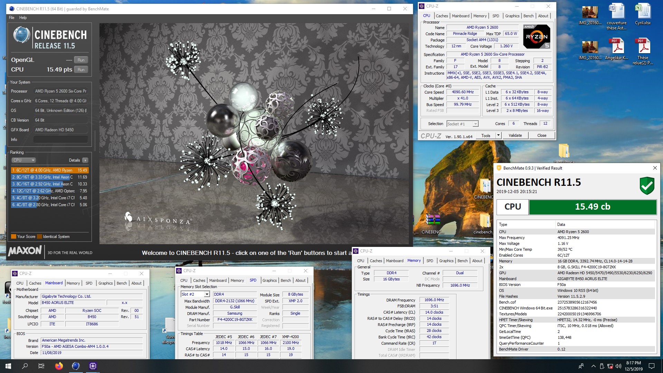Image resolution: width=663 pixels, height=373 pixels.
Task: Launch Firefox from the taskbar
Action: [x=59, y=366]
